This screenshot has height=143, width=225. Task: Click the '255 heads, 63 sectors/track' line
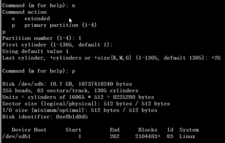(70, 90)
